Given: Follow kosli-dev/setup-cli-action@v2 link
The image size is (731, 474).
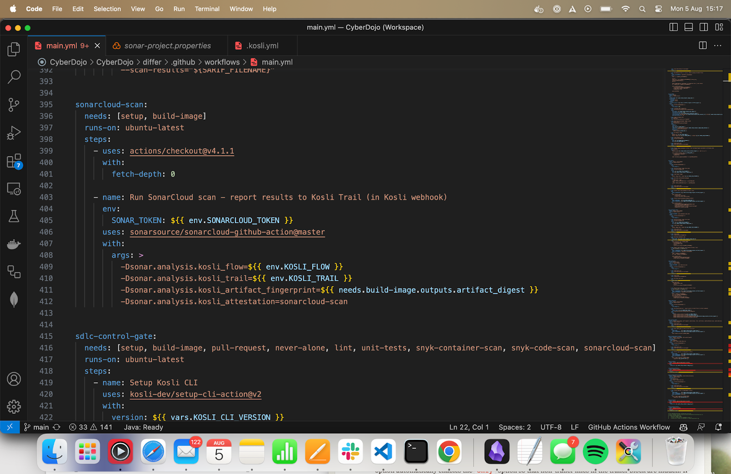Looking at the screenshot, I should point(196,394).
